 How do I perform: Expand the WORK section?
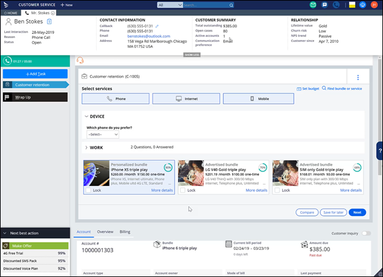pyautogui.click(x=87, y=148)
